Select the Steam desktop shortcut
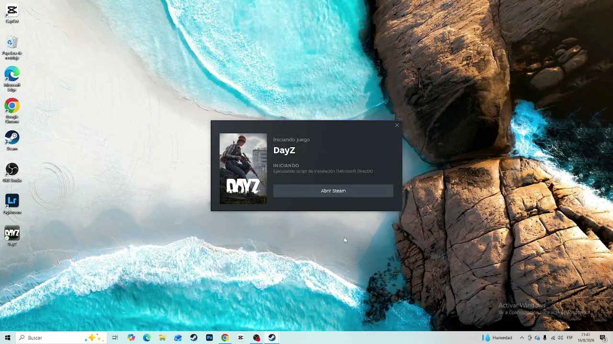Screen dimensions: 613x344 click(x=12, y=140)
